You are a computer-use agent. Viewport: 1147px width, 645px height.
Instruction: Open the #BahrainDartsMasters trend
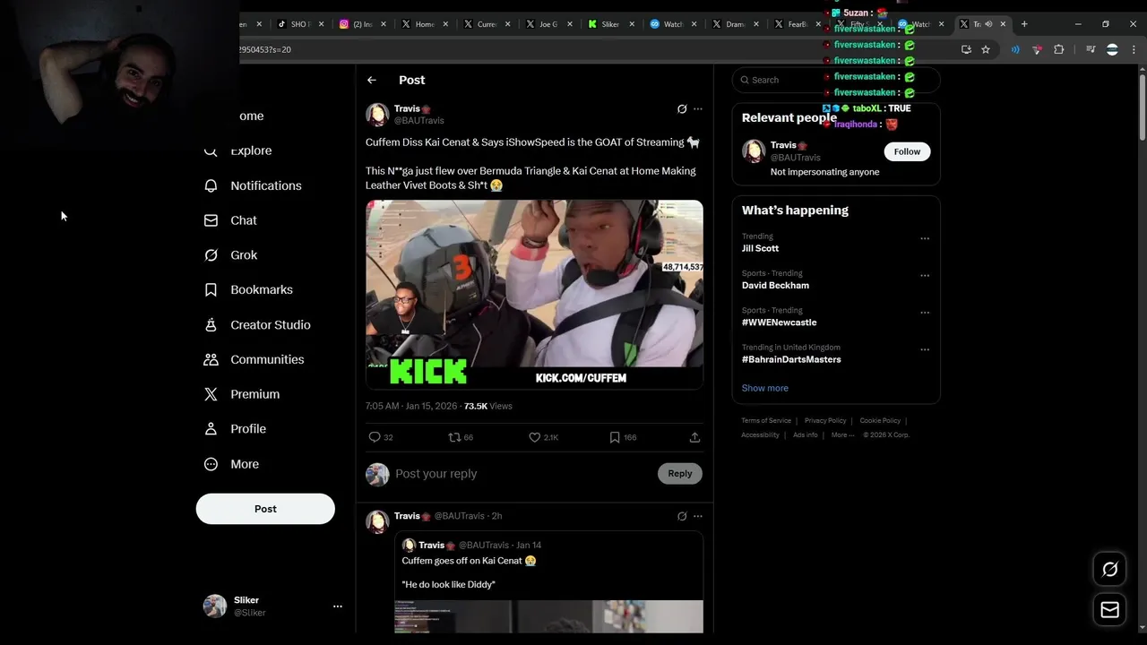pos(791,359)
